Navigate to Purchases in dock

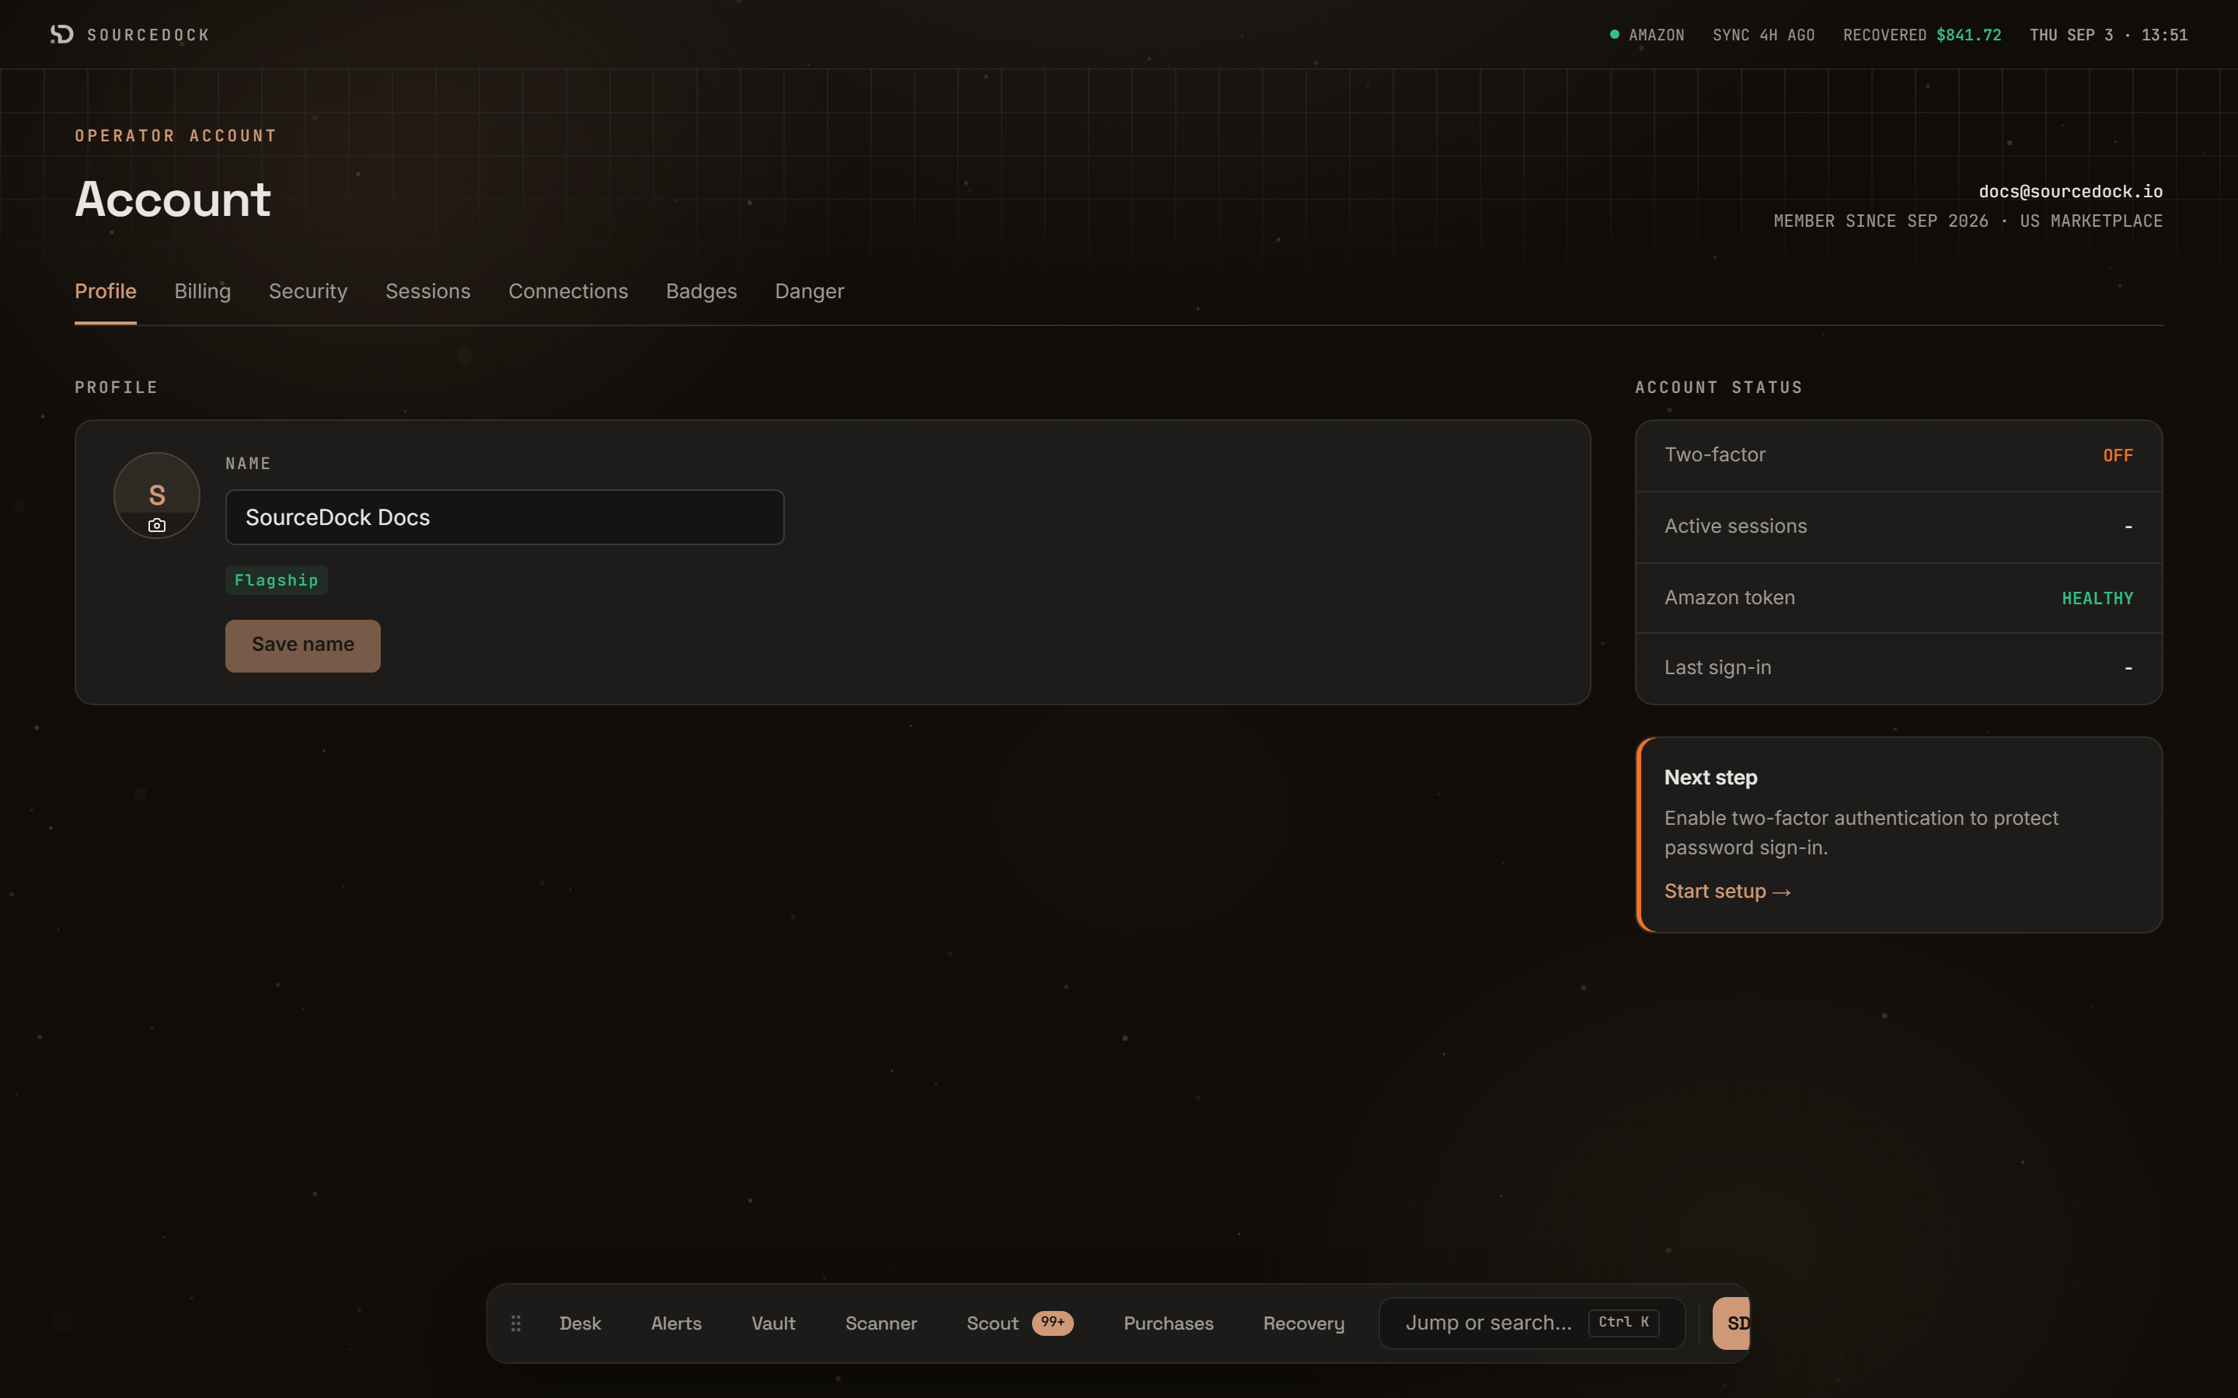1169,1323
